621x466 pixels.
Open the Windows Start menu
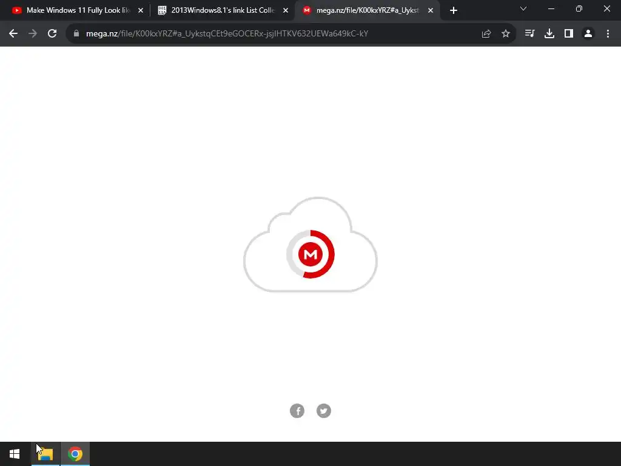[x=15, y=454]
